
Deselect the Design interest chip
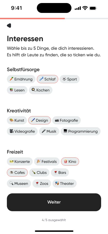[40, 120]
